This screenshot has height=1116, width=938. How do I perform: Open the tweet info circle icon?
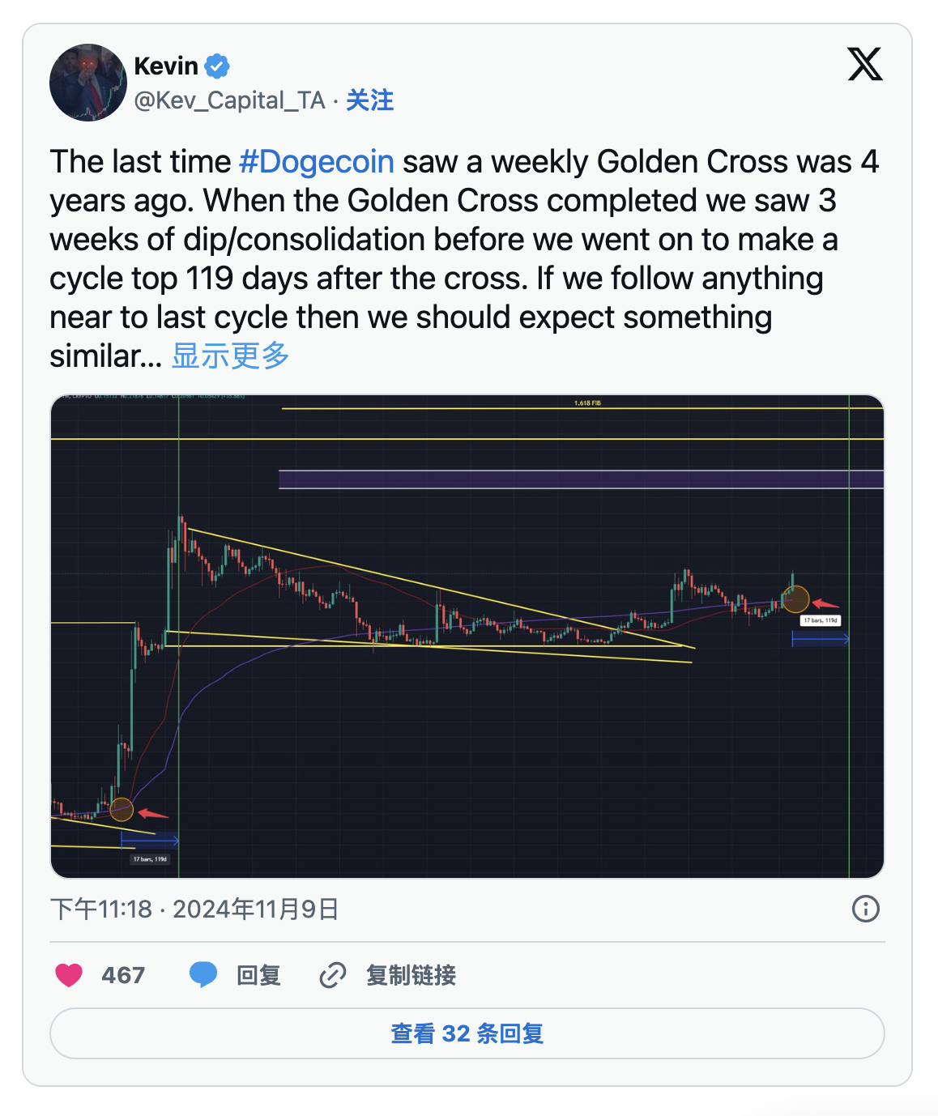[x=865, y=909]
